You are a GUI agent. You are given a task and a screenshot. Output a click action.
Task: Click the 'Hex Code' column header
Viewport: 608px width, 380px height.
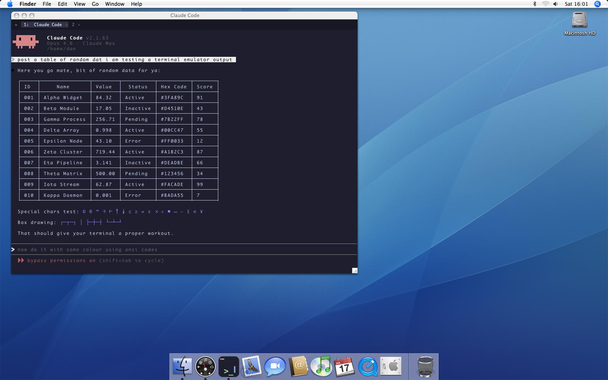pyautogui.click(x=174, y=86)
